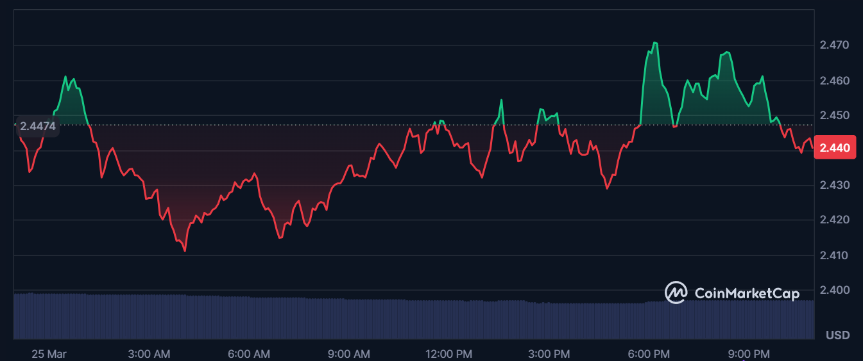Click the 9:00 PM time axis label
863x361 pixels.
click(x=750, y=353)
